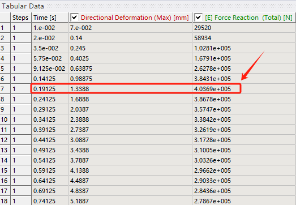
Task: Select deformation cell 0.63875
Action: 130,69
